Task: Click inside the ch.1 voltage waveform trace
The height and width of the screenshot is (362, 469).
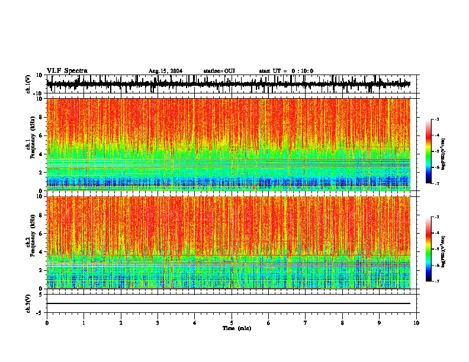Action: click(x=229, y=84)
